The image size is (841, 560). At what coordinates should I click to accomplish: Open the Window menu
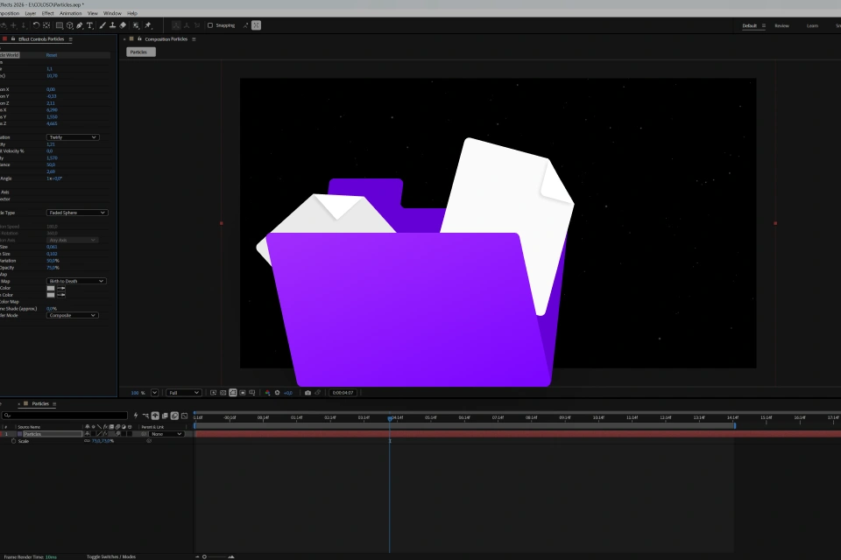pyautogui.click(x=112, y=13)
